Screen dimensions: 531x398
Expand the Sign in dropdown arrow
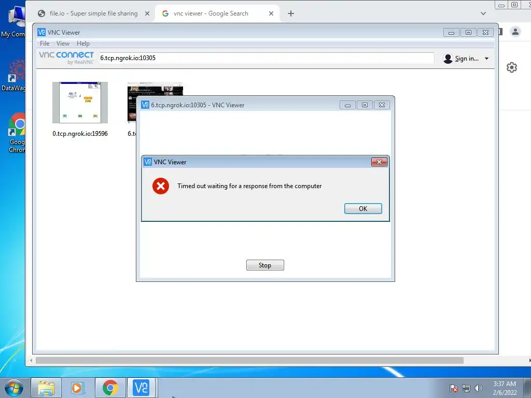click(486, 59)
